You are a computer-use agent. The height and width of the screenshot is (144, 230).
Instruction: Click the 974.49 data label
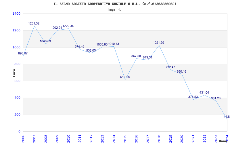[80, 47]
